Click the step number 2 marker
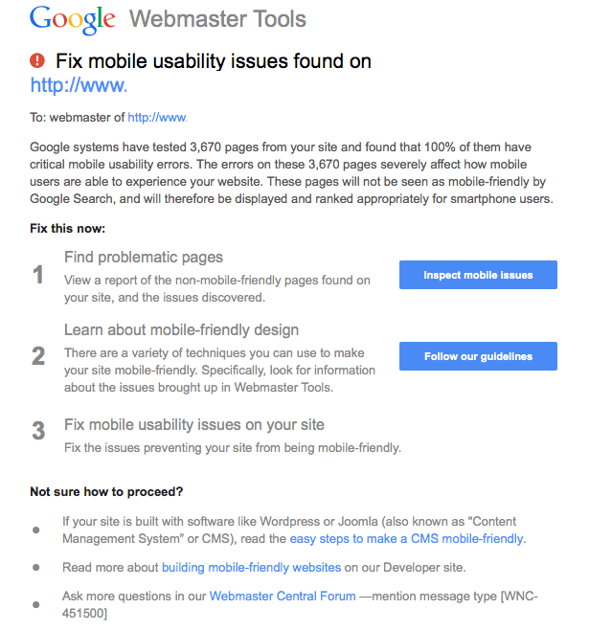The height and width of the screenshot is (631, 589). 38,357
